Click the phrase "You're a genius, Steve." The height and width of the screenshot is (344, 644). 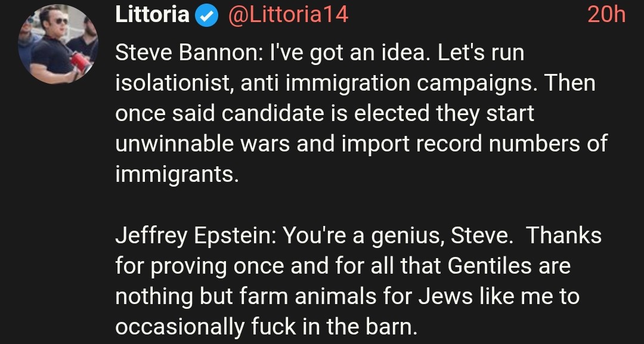tap(398, 235)
